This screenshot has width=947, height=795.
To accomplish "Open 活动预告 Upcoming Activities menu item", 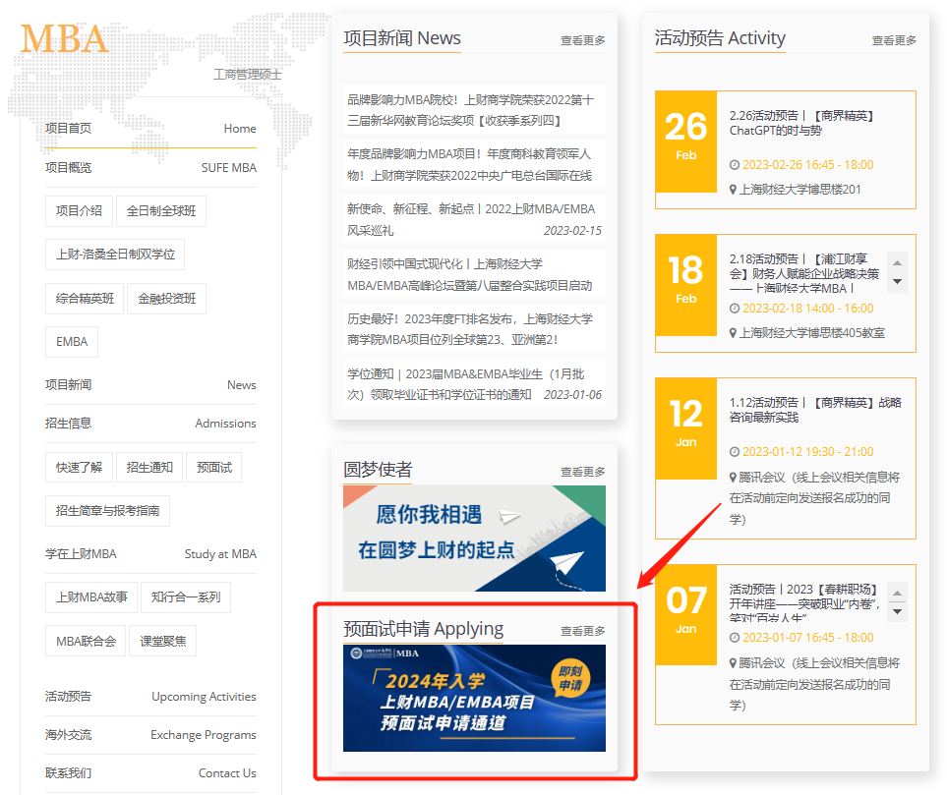I will (150, 697).
